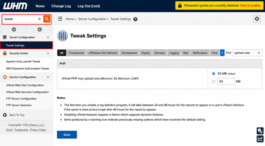Click the orange search magnifier button

pyautogui.click(x=47, y=19)
